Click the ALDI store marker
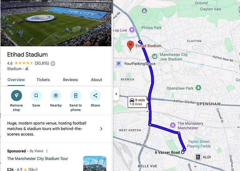The width and height of the screenshot is (240, 171). click(x=198, y=157)
